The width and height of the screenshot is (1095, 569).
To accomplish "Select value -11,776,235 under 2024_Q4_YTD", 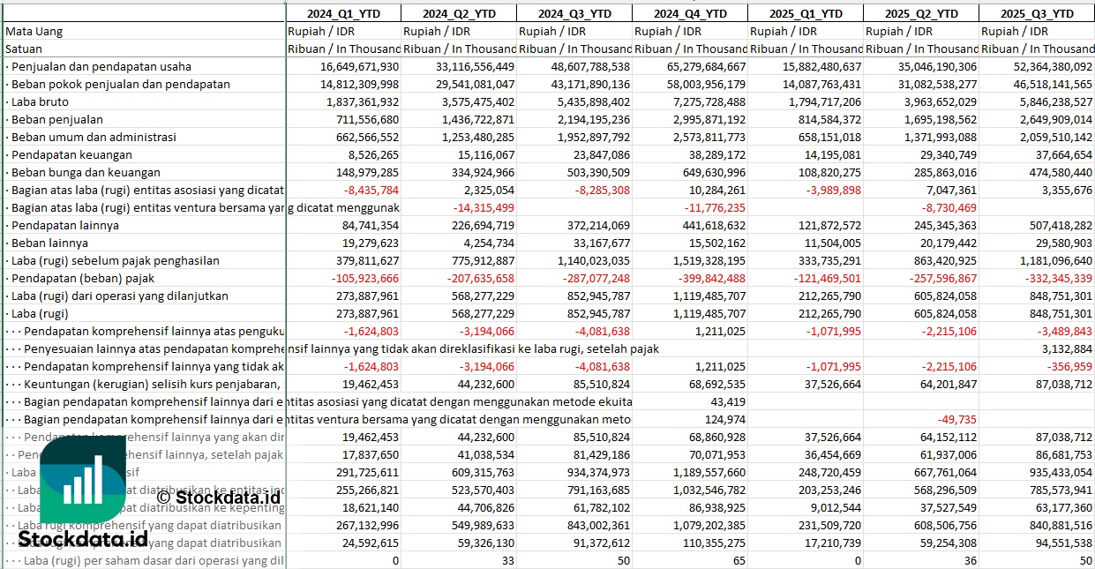I will (x=715, y=207).
